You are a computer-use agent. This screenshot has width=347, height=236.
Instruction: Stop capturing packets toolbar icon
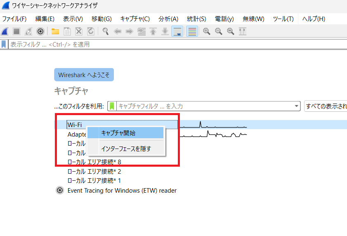pyautogui.click(x=17, y=31)
